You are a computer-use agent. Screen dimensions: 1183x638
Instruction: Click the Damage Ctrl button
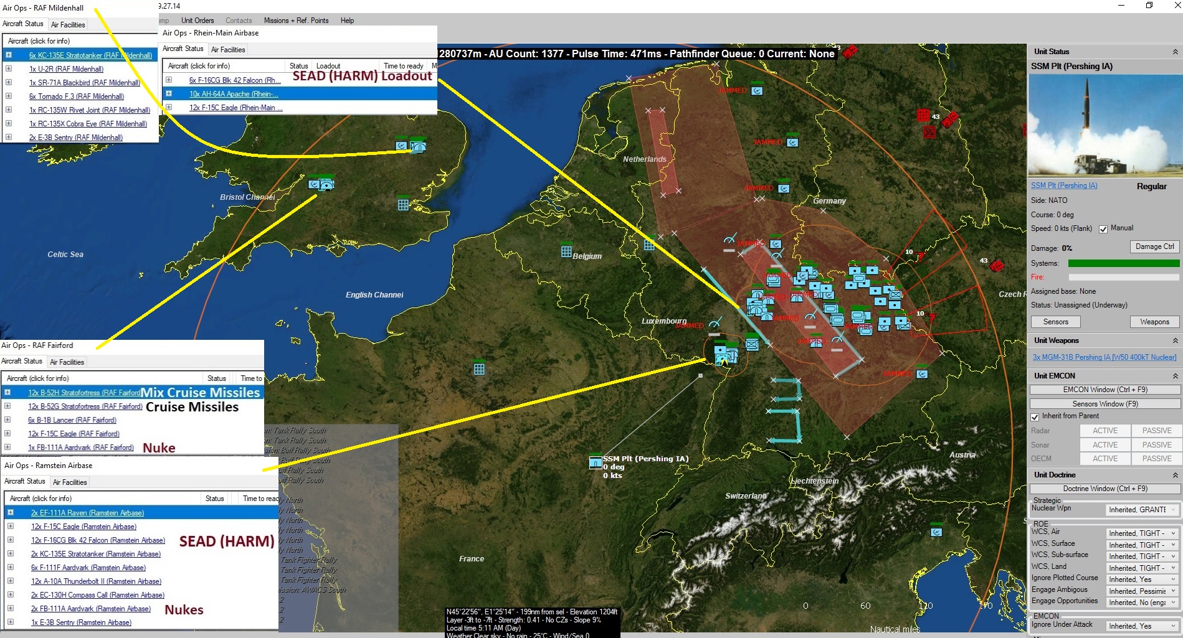(x=1154, y=246)
